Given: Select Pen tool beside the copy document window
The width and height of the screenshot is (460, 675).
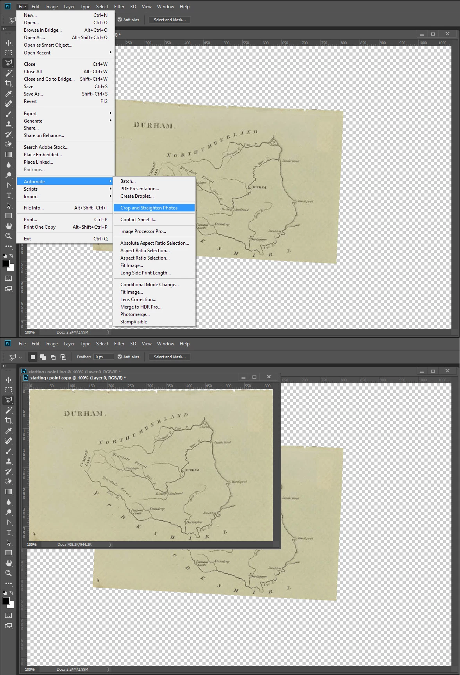Looking at the screenshot, I should (x=9, y=522).
